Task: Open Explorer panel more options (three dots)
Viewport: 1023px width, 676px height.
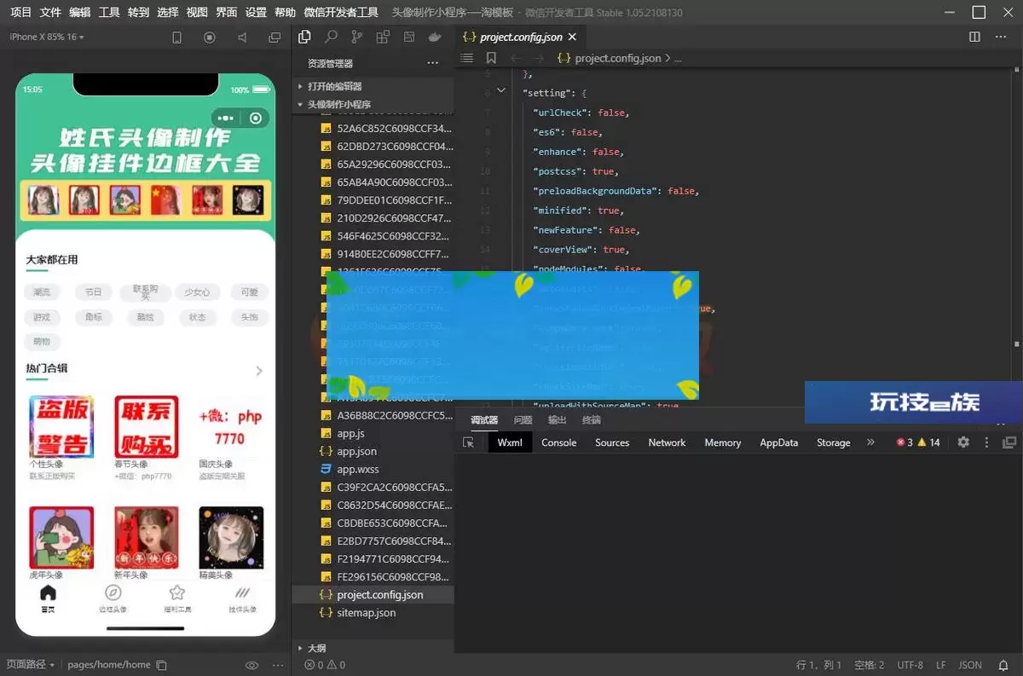Action: [433, 63]
